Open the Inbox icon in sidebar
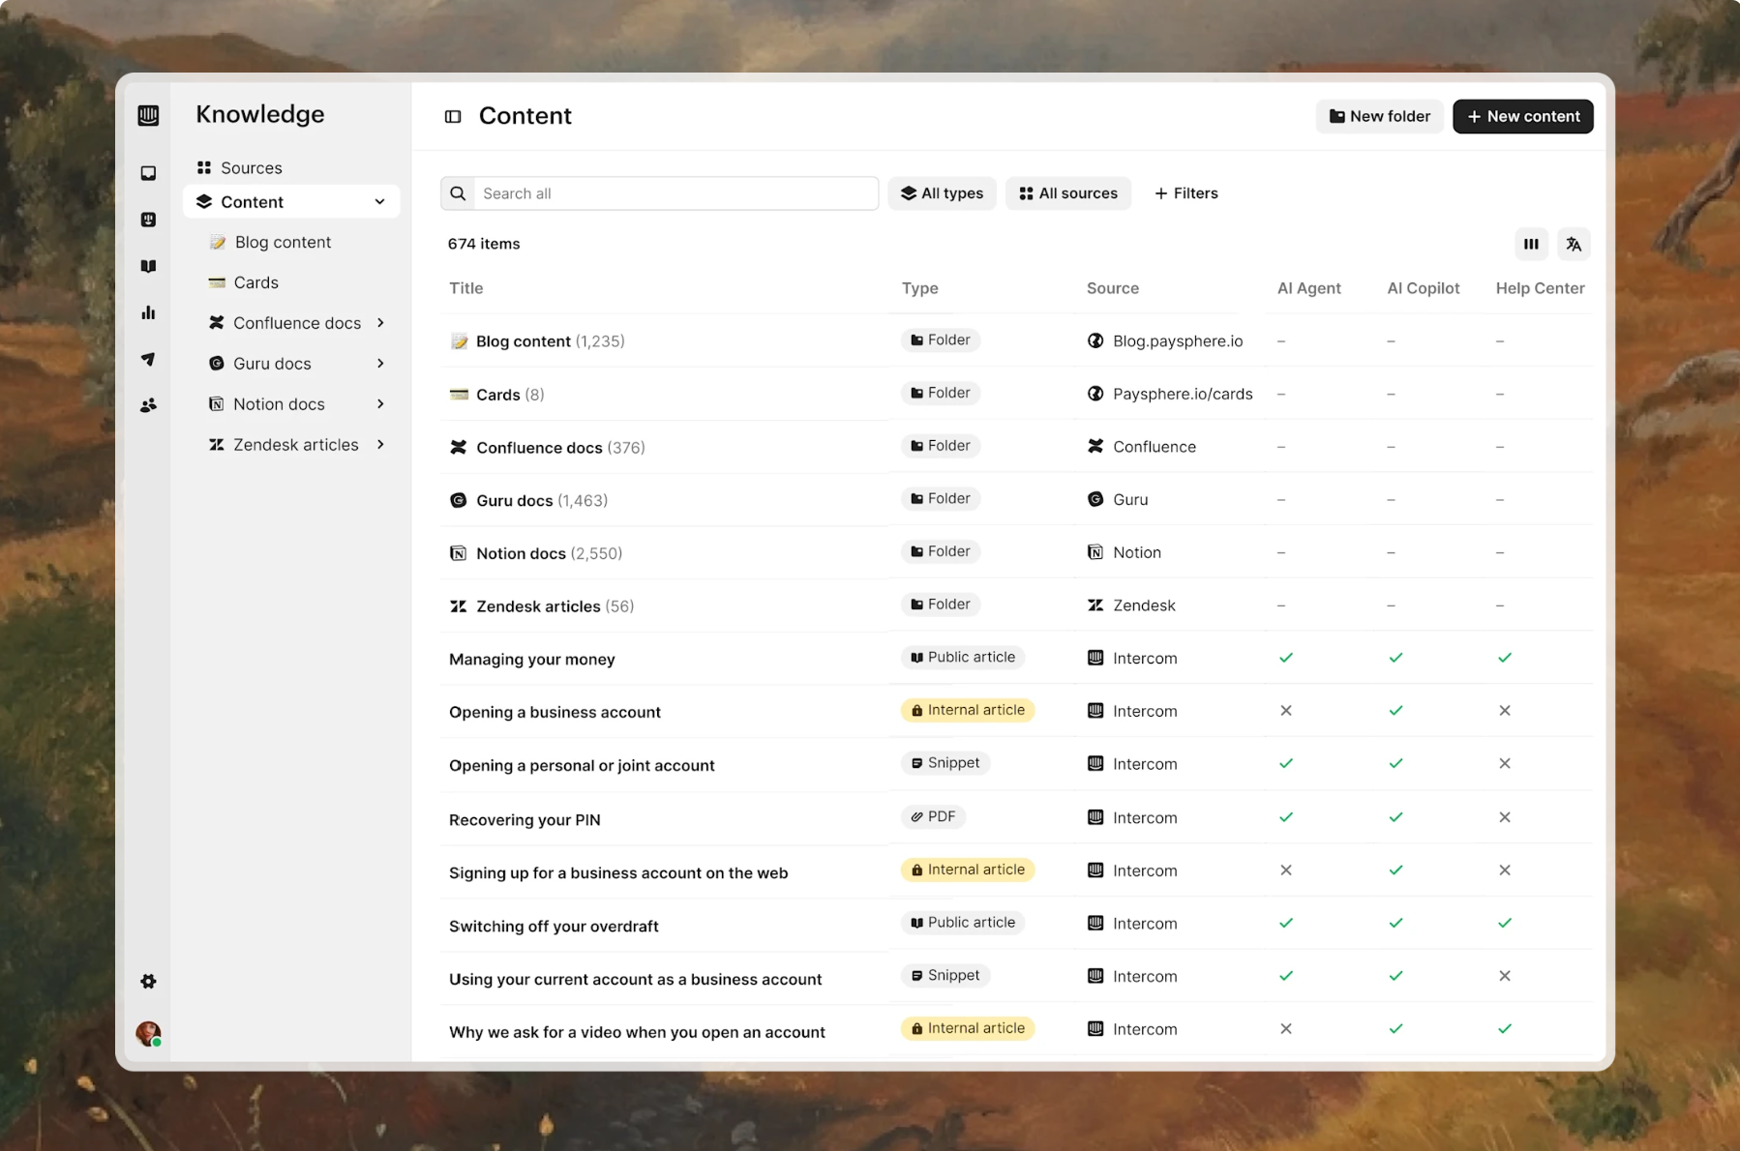 click(148, 173)
